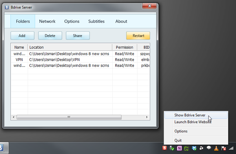Select Quit from tray menu
This screenshot has height=154, width=236.
pyautogui.click(x=196, y=140)
